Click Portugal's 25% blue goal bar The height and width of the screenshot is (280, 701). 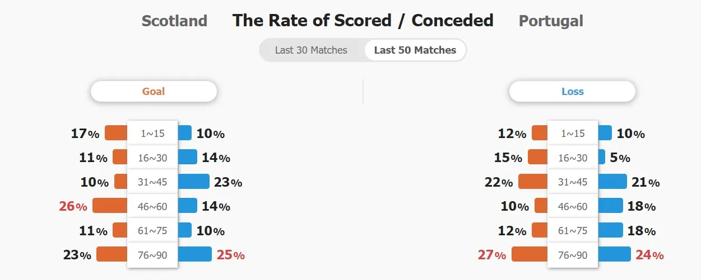(x=194, y=254)
